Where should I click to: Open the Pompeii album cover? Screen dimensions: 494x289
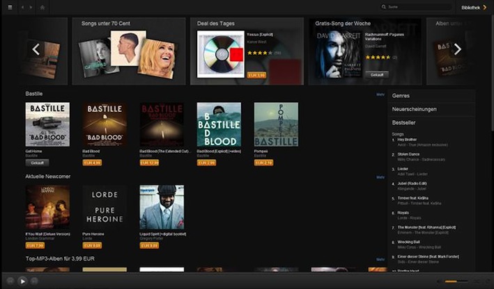(x=276, y=124)
